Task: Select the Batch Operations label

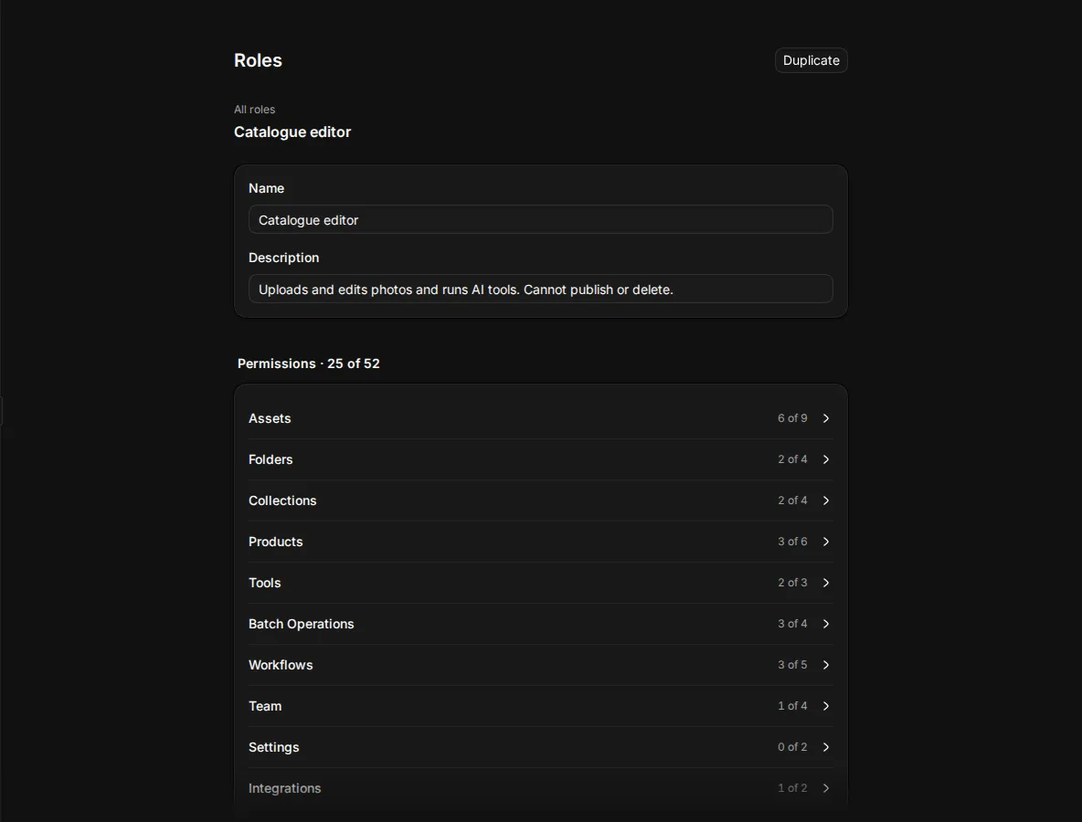Action: pyautogui.click(x=301, y=624)
